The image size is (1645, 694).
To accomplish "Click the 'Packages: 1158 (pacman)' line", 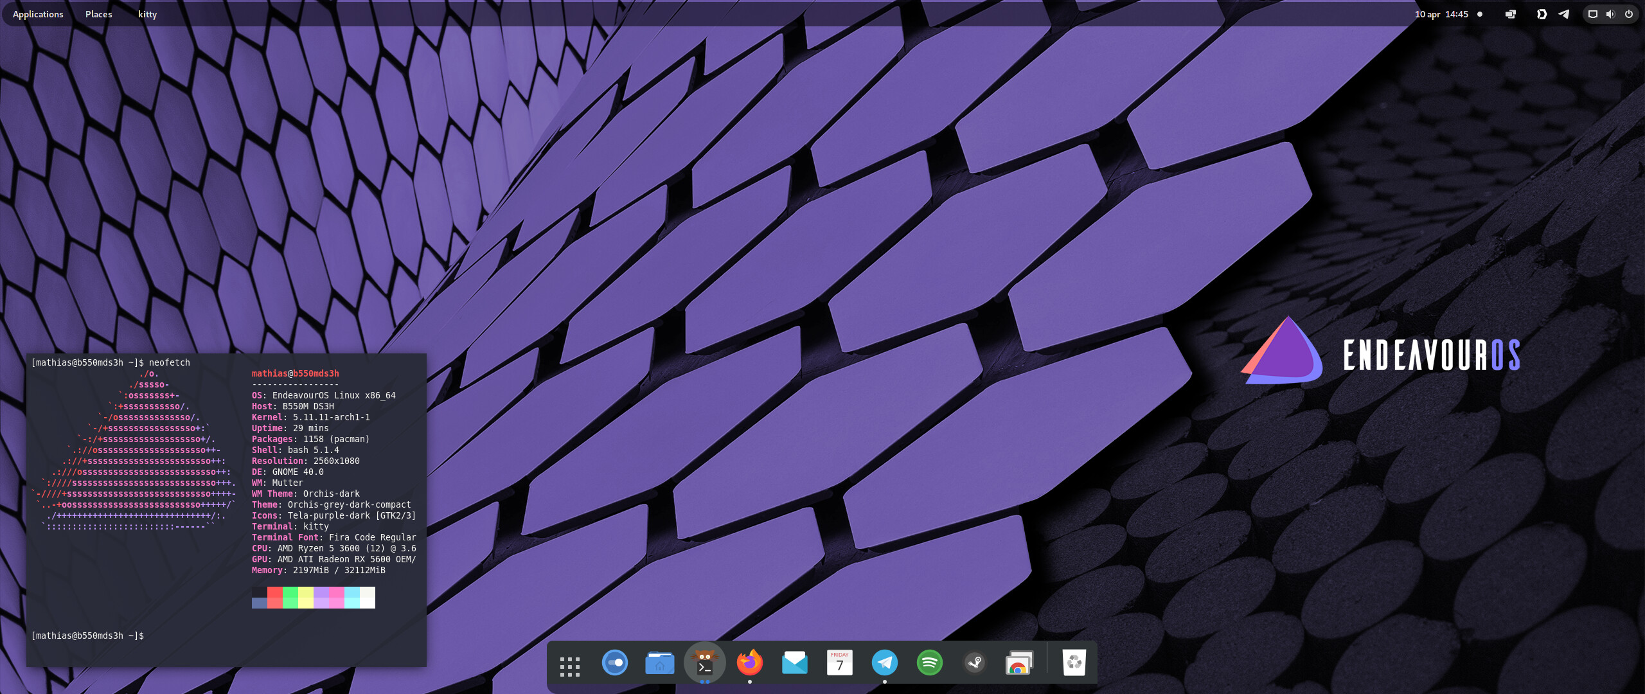I will point(311,439).
